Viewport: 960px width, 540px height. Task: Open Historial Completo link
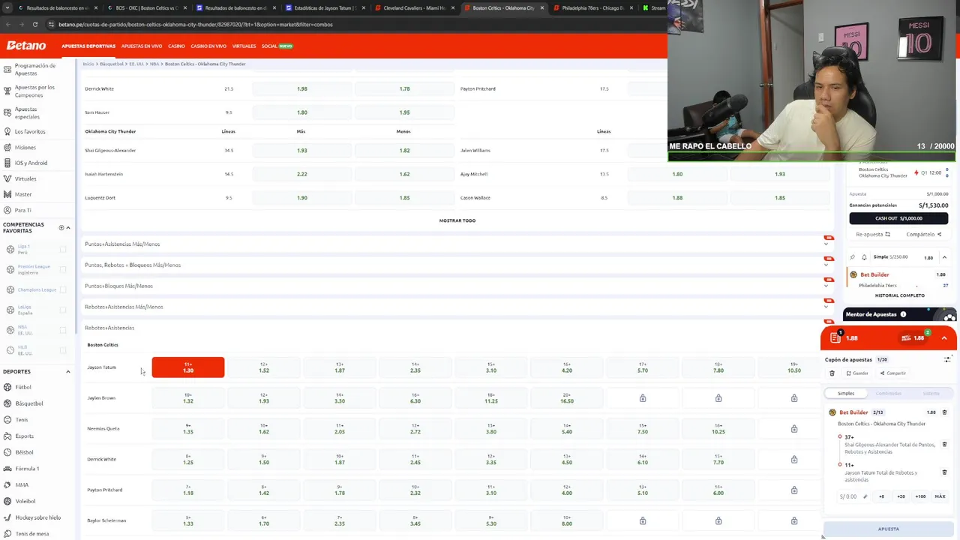tap(899, 295)
